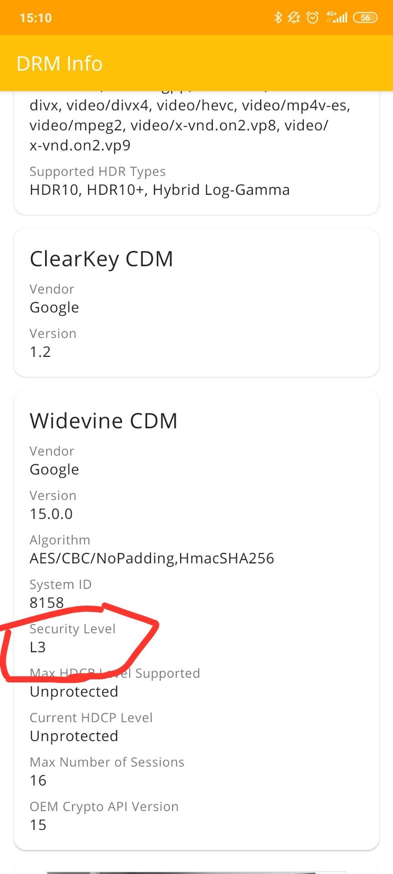The width and height of the screenshot is (393, 874).
Task: Tap the 15:10 clock in status bar
Action: coord(36,18)
